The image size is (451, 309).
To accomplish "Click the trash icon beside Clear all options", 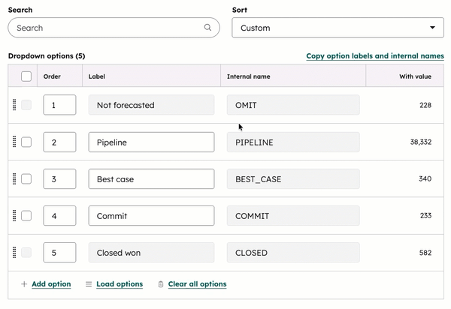I will tap(161, 284).
